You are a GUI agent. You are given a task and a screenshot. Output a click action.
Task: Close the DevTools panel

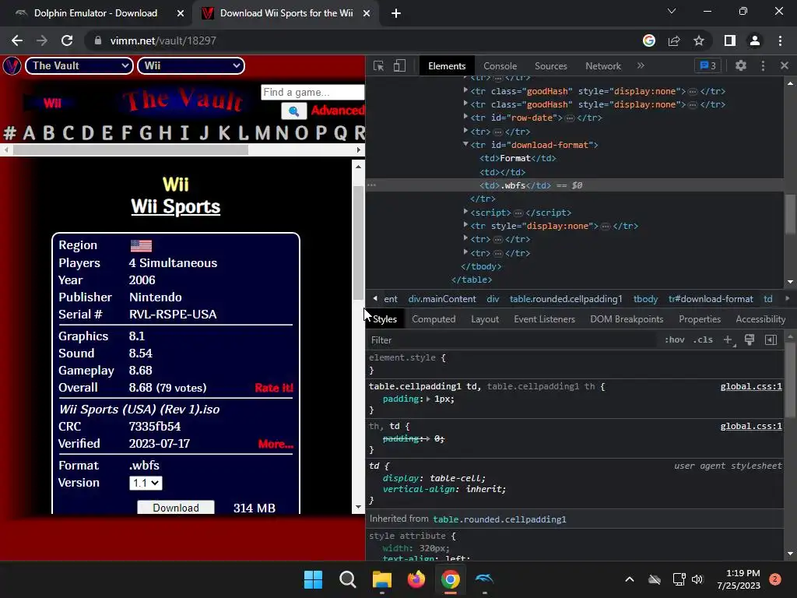click(785, 65)
